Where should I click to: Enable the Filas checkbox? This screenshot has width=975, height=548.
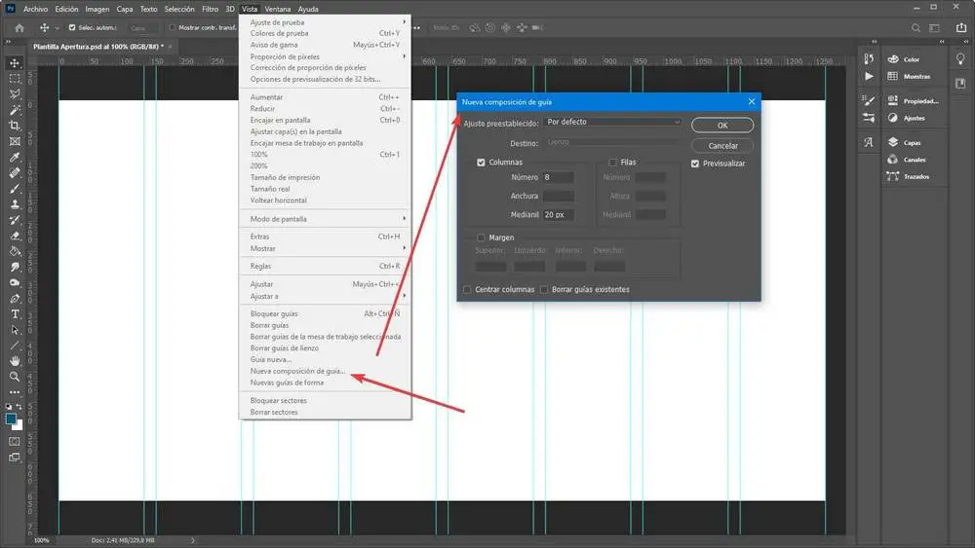click(x=612, y=162)
